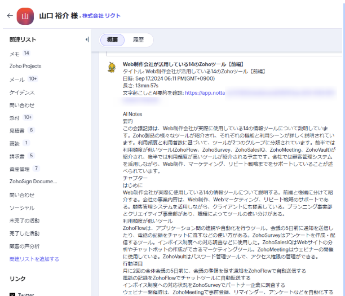This screenshot has height=296, width=345.
Task: Open 完了した活動 related list
Action: 24,233
